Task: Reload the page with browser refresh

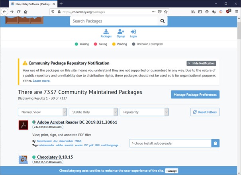Action: click(19, 12)
